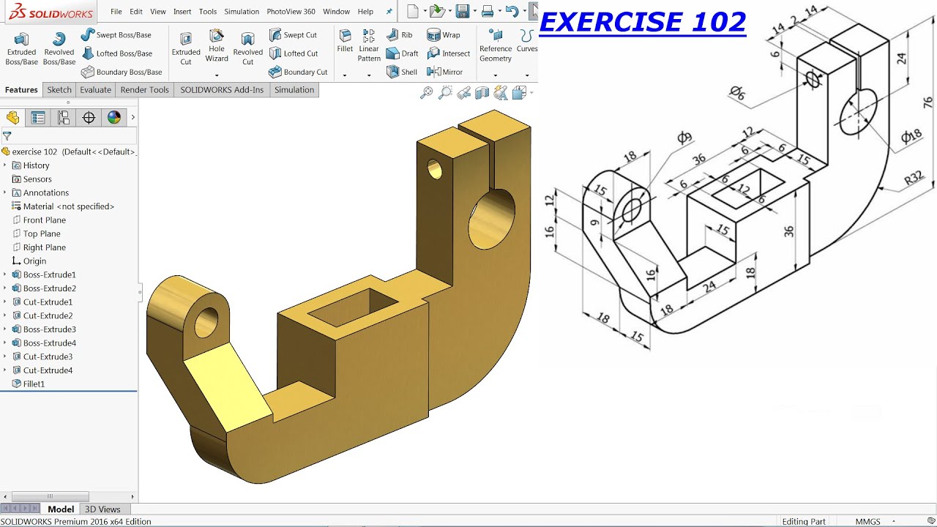Open the File menu
This screenshot has width=937, height=527.
click(116, 12)
